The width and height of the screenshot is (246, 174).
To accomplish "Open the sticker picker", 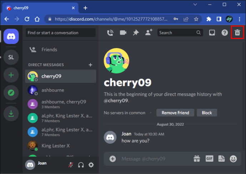I will click(x=221, y=159).
